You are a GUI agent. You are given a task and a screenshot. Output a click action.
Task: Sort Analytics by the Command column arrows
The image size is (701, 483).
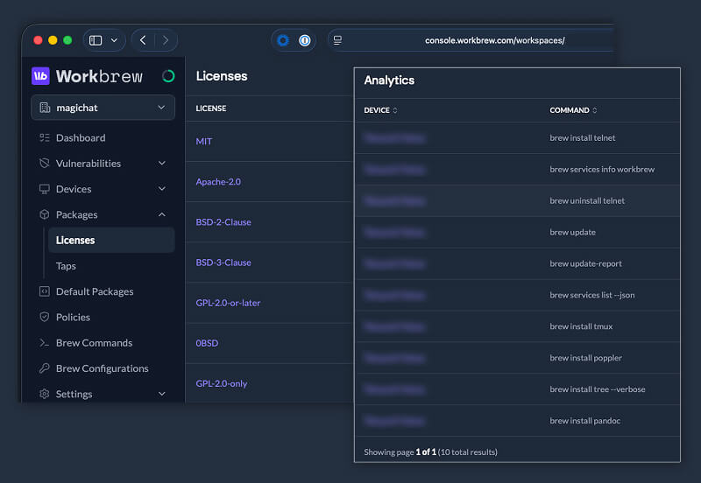595,110
